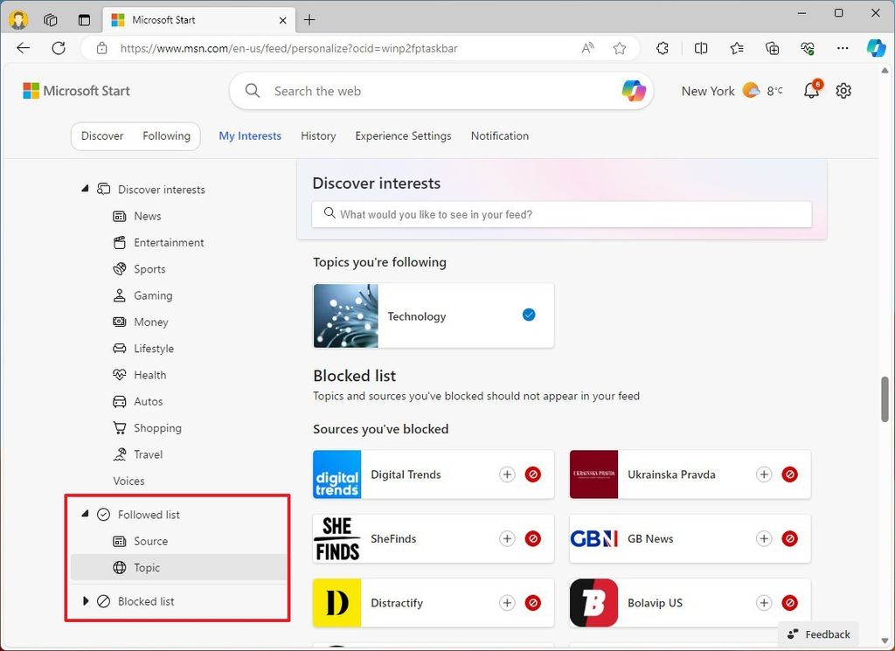The height and width of the screenshot is (651, 895).
Task: Follow SheFinds using the plus button
Action: (x=507, y=539)
